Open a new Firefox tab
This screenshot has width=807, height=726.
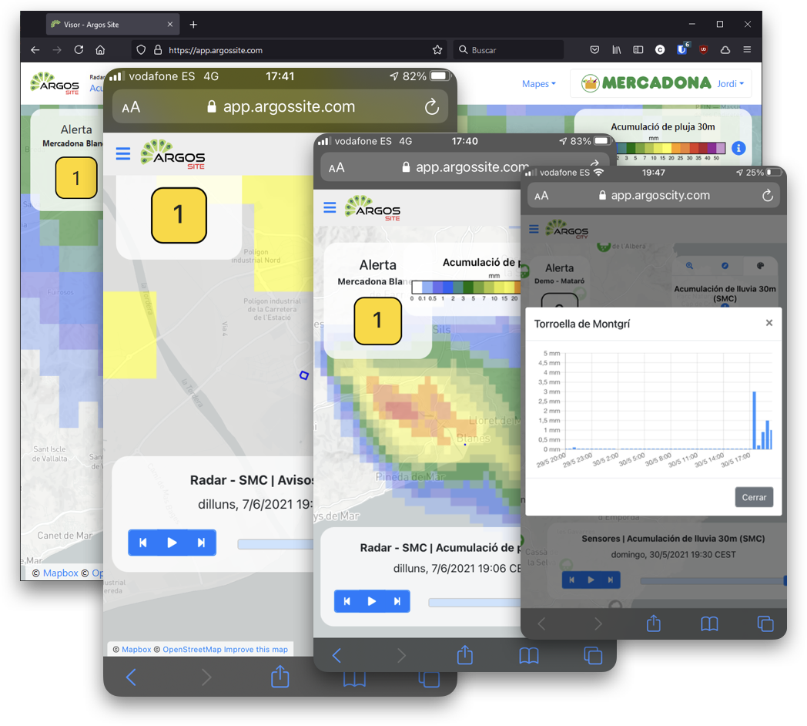click(193, 24)
